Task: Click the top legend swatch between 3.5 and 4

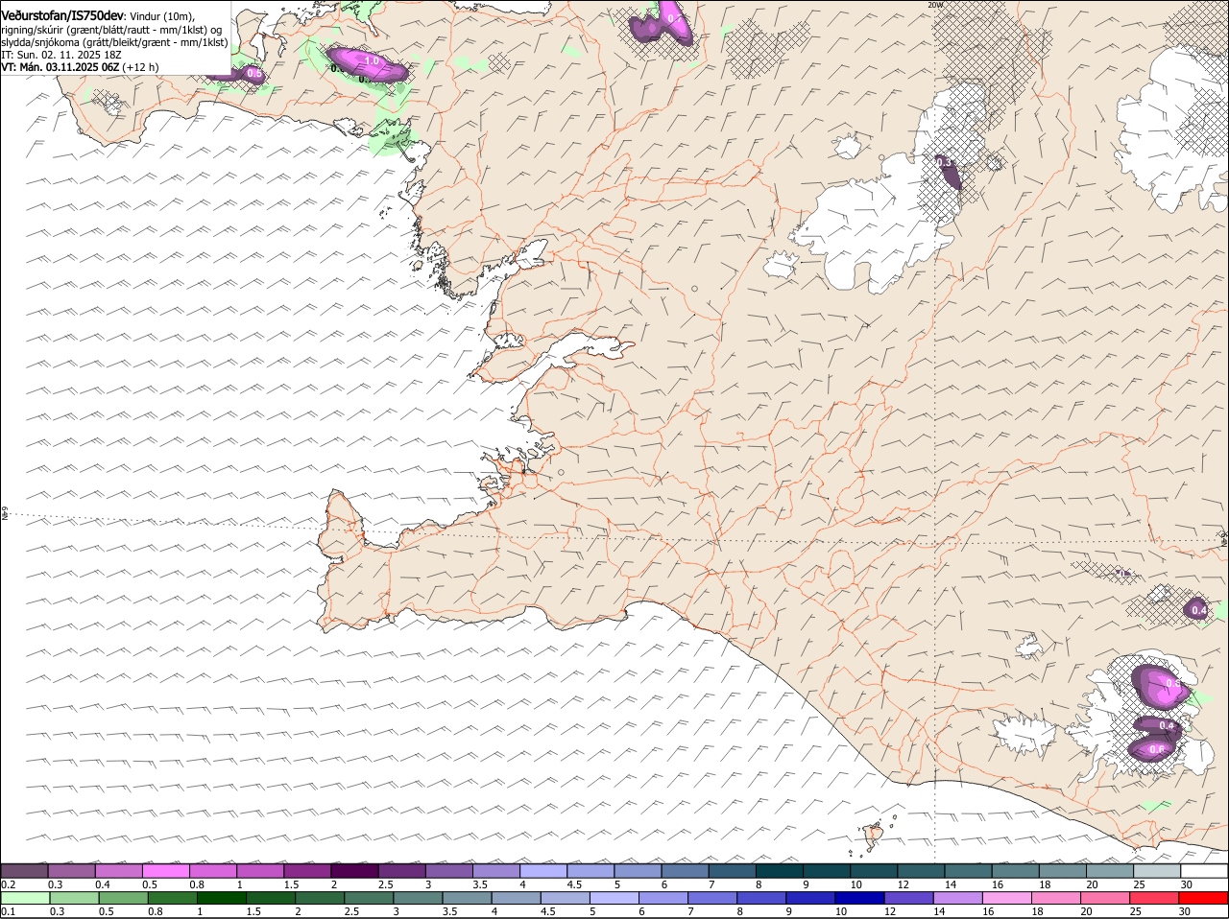Action: pyautogui.click(x=496, y=871)
